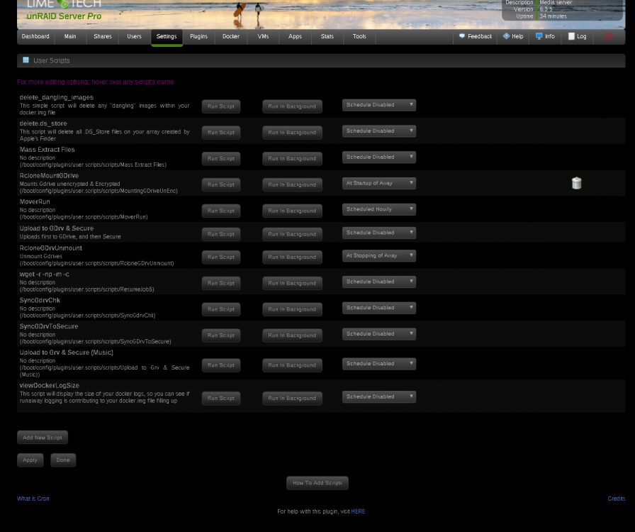635x532 pixels.
Task: Click the Upload to GDrv & Secure script name
Action: [57, 228]
